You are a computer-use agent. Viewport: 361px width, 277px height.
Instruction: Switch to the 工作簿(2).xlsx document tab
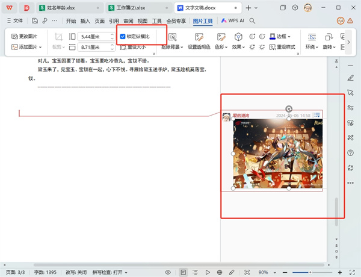click(x=138, y=8)
